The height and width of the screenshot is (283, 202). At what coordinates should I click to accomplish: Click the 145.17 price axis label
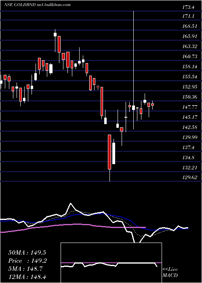pyautogui.click(x=189, y=117)
